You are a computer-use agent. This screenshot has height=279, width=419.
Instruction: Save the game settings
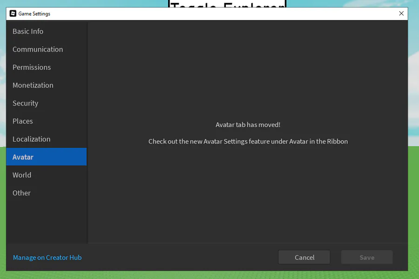(367, 257)
